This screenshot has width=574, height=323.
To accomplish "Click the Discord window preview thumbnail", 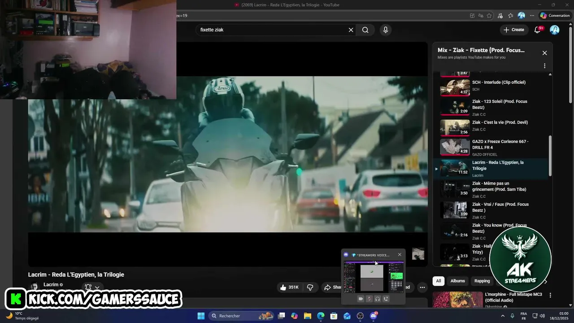I will [x=373, y=277].
